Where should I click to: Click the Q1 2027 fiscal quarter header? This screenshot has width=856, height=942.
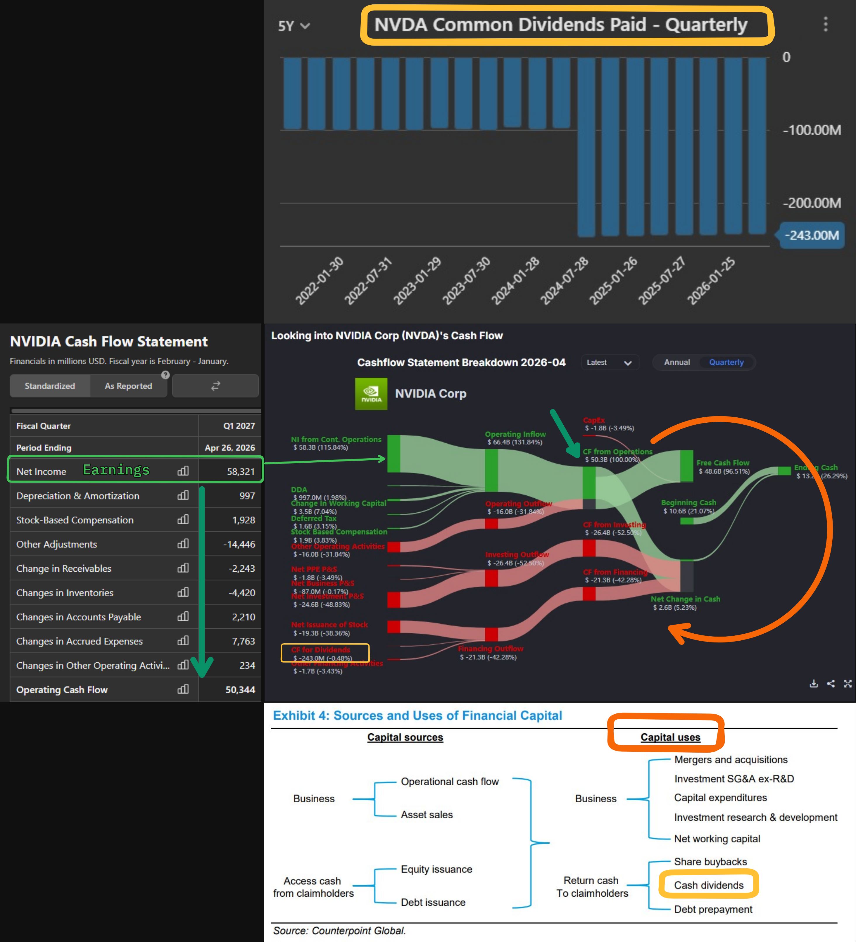(x=239, y=426)
